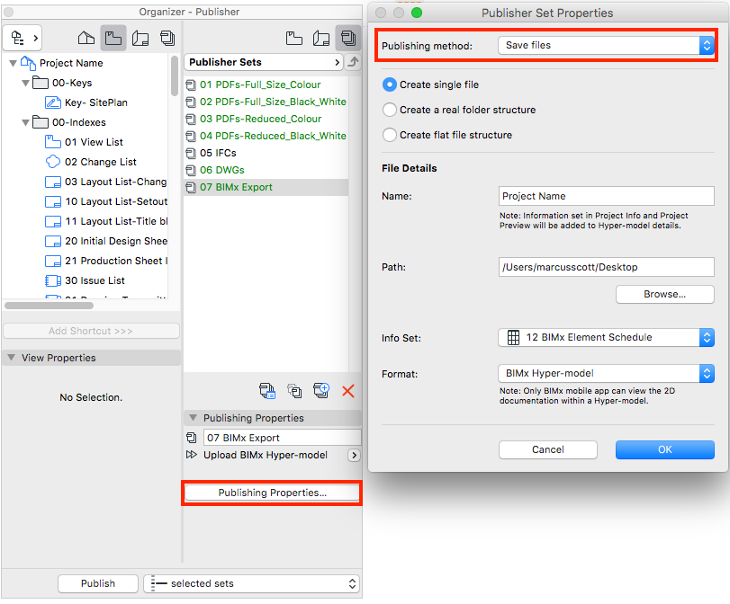Click the 00-Keys folder icon
730x604 pixels.
(x=41, y=83)
